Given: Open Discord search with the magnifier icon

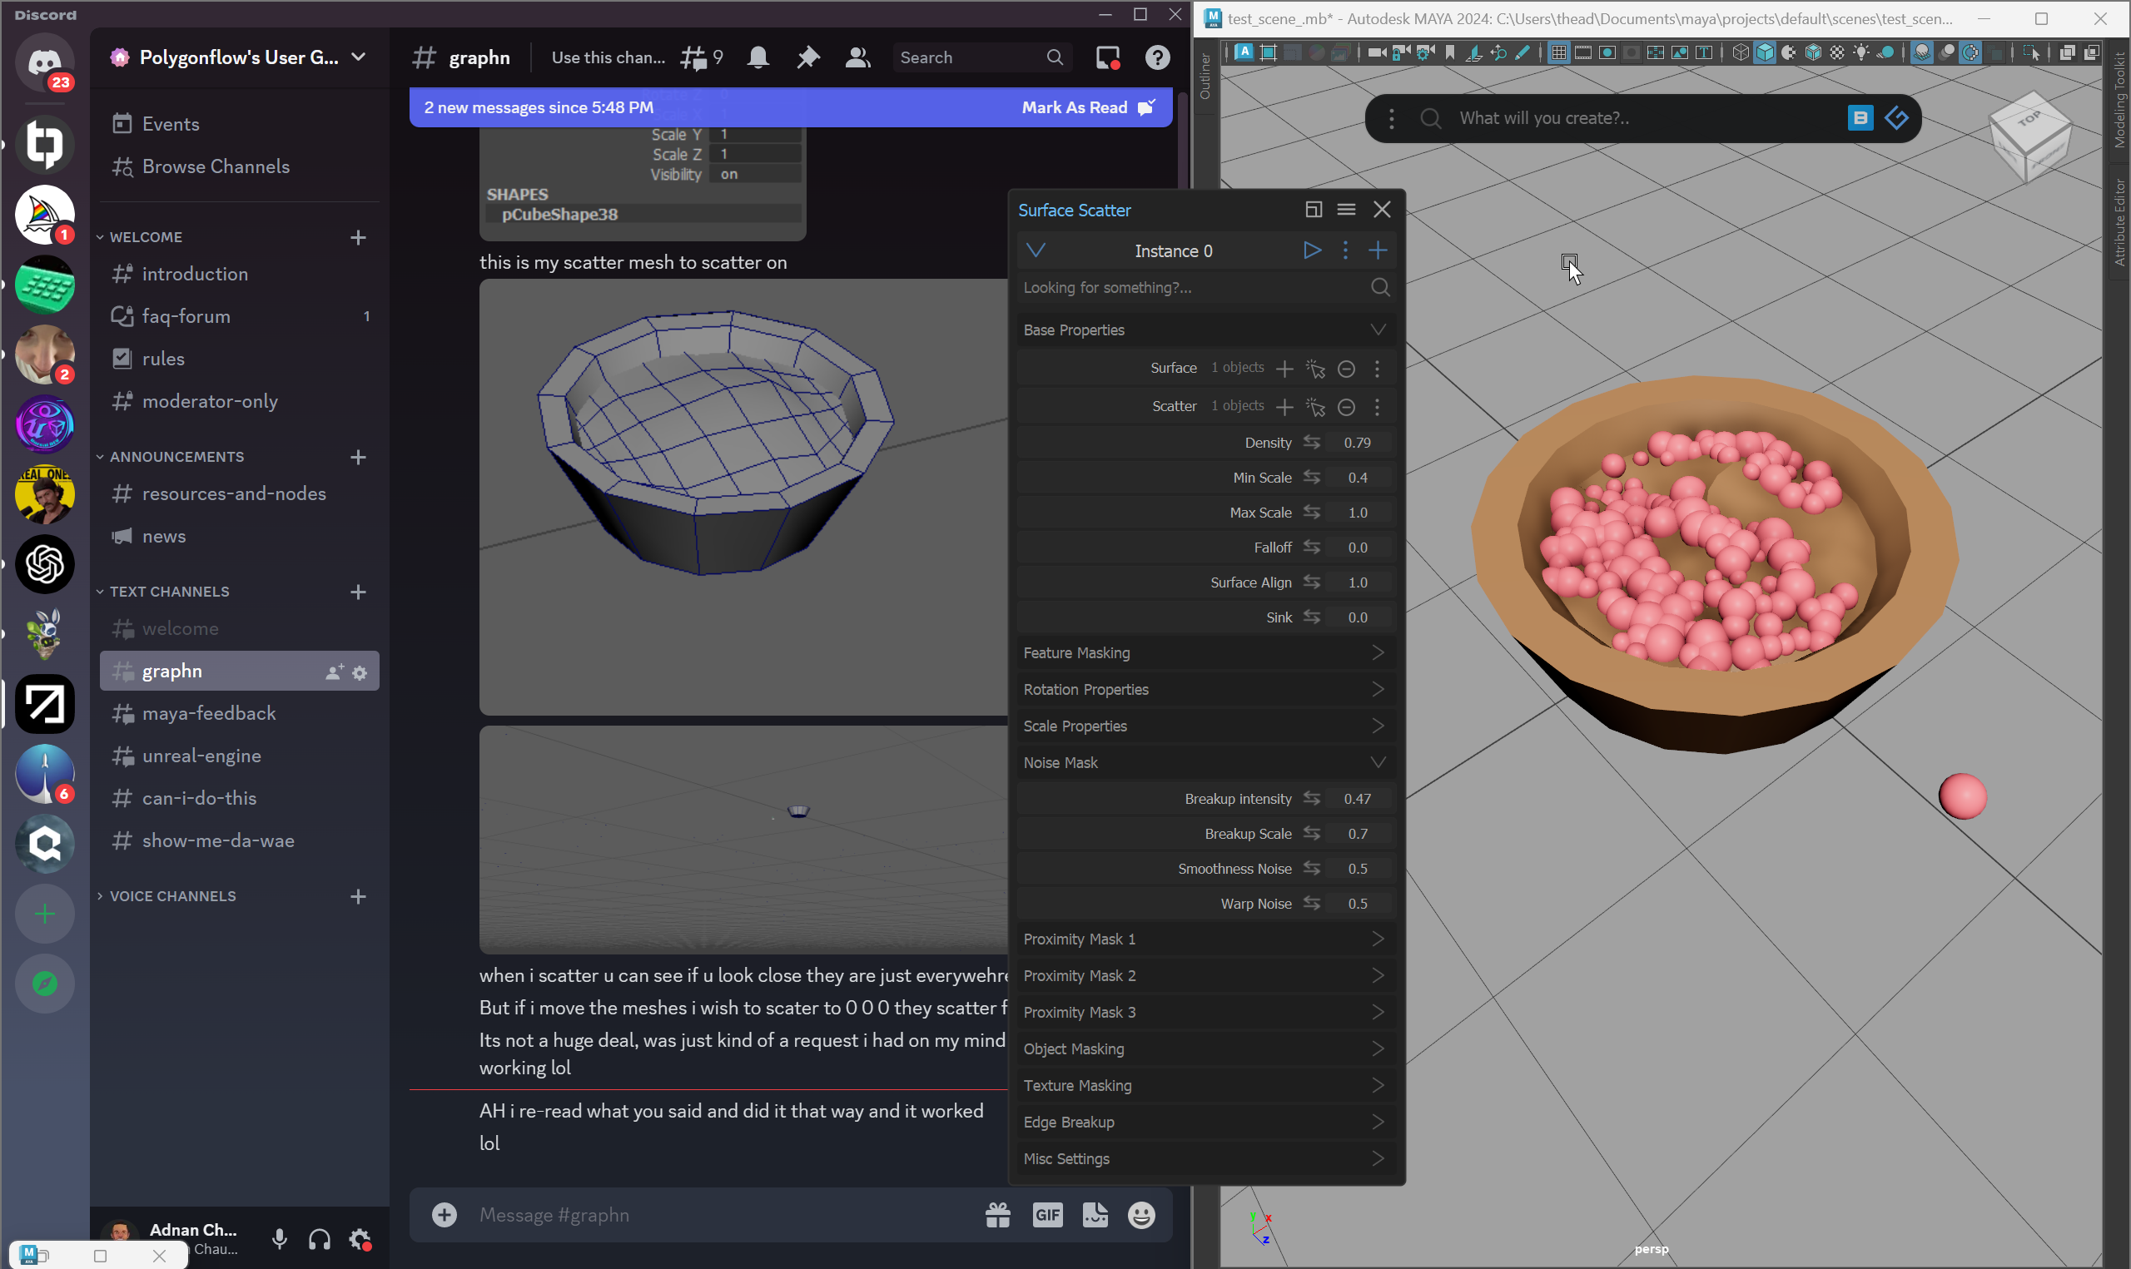Looking at the screenshot, I should coord(1056,57).
